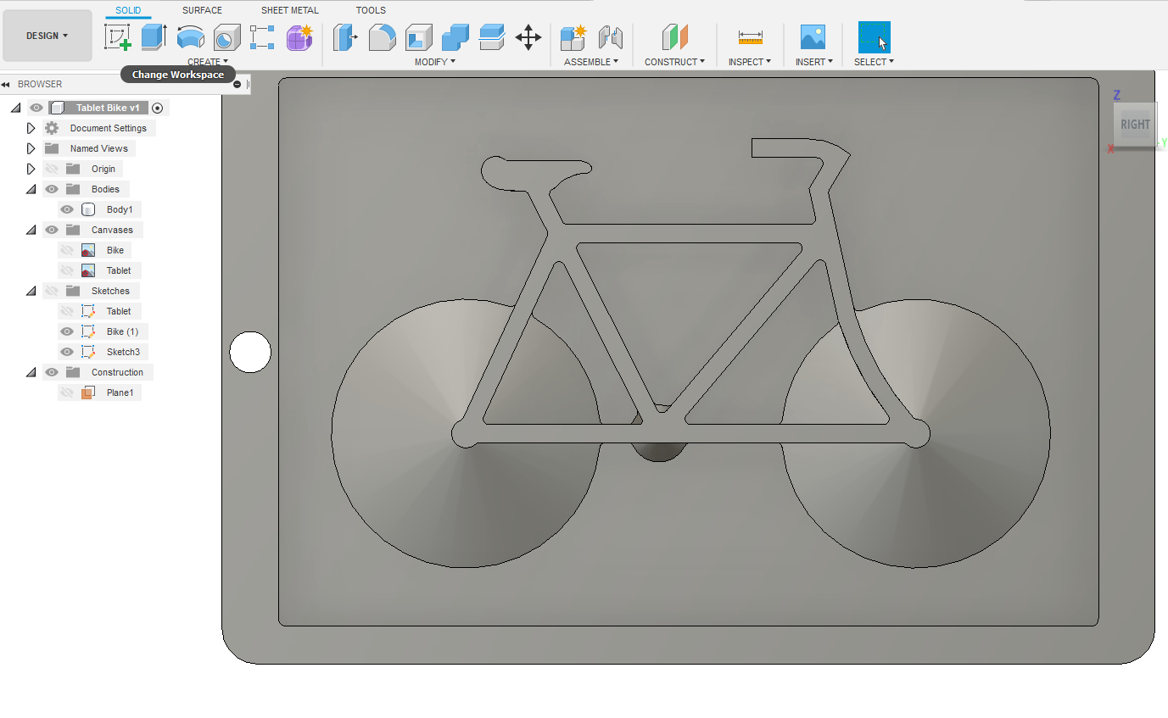
Task: Click the Tablet canvas image icon
Action: [x=87, y=270]
